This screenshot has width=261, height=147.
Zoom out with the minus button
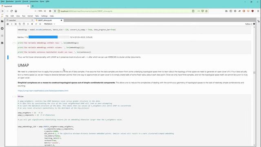coord(35,11)
